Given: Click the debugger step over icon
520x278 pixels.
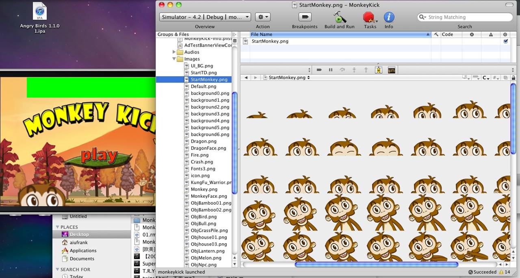Looking at the screenshot, I should click(x=342, y=70).
